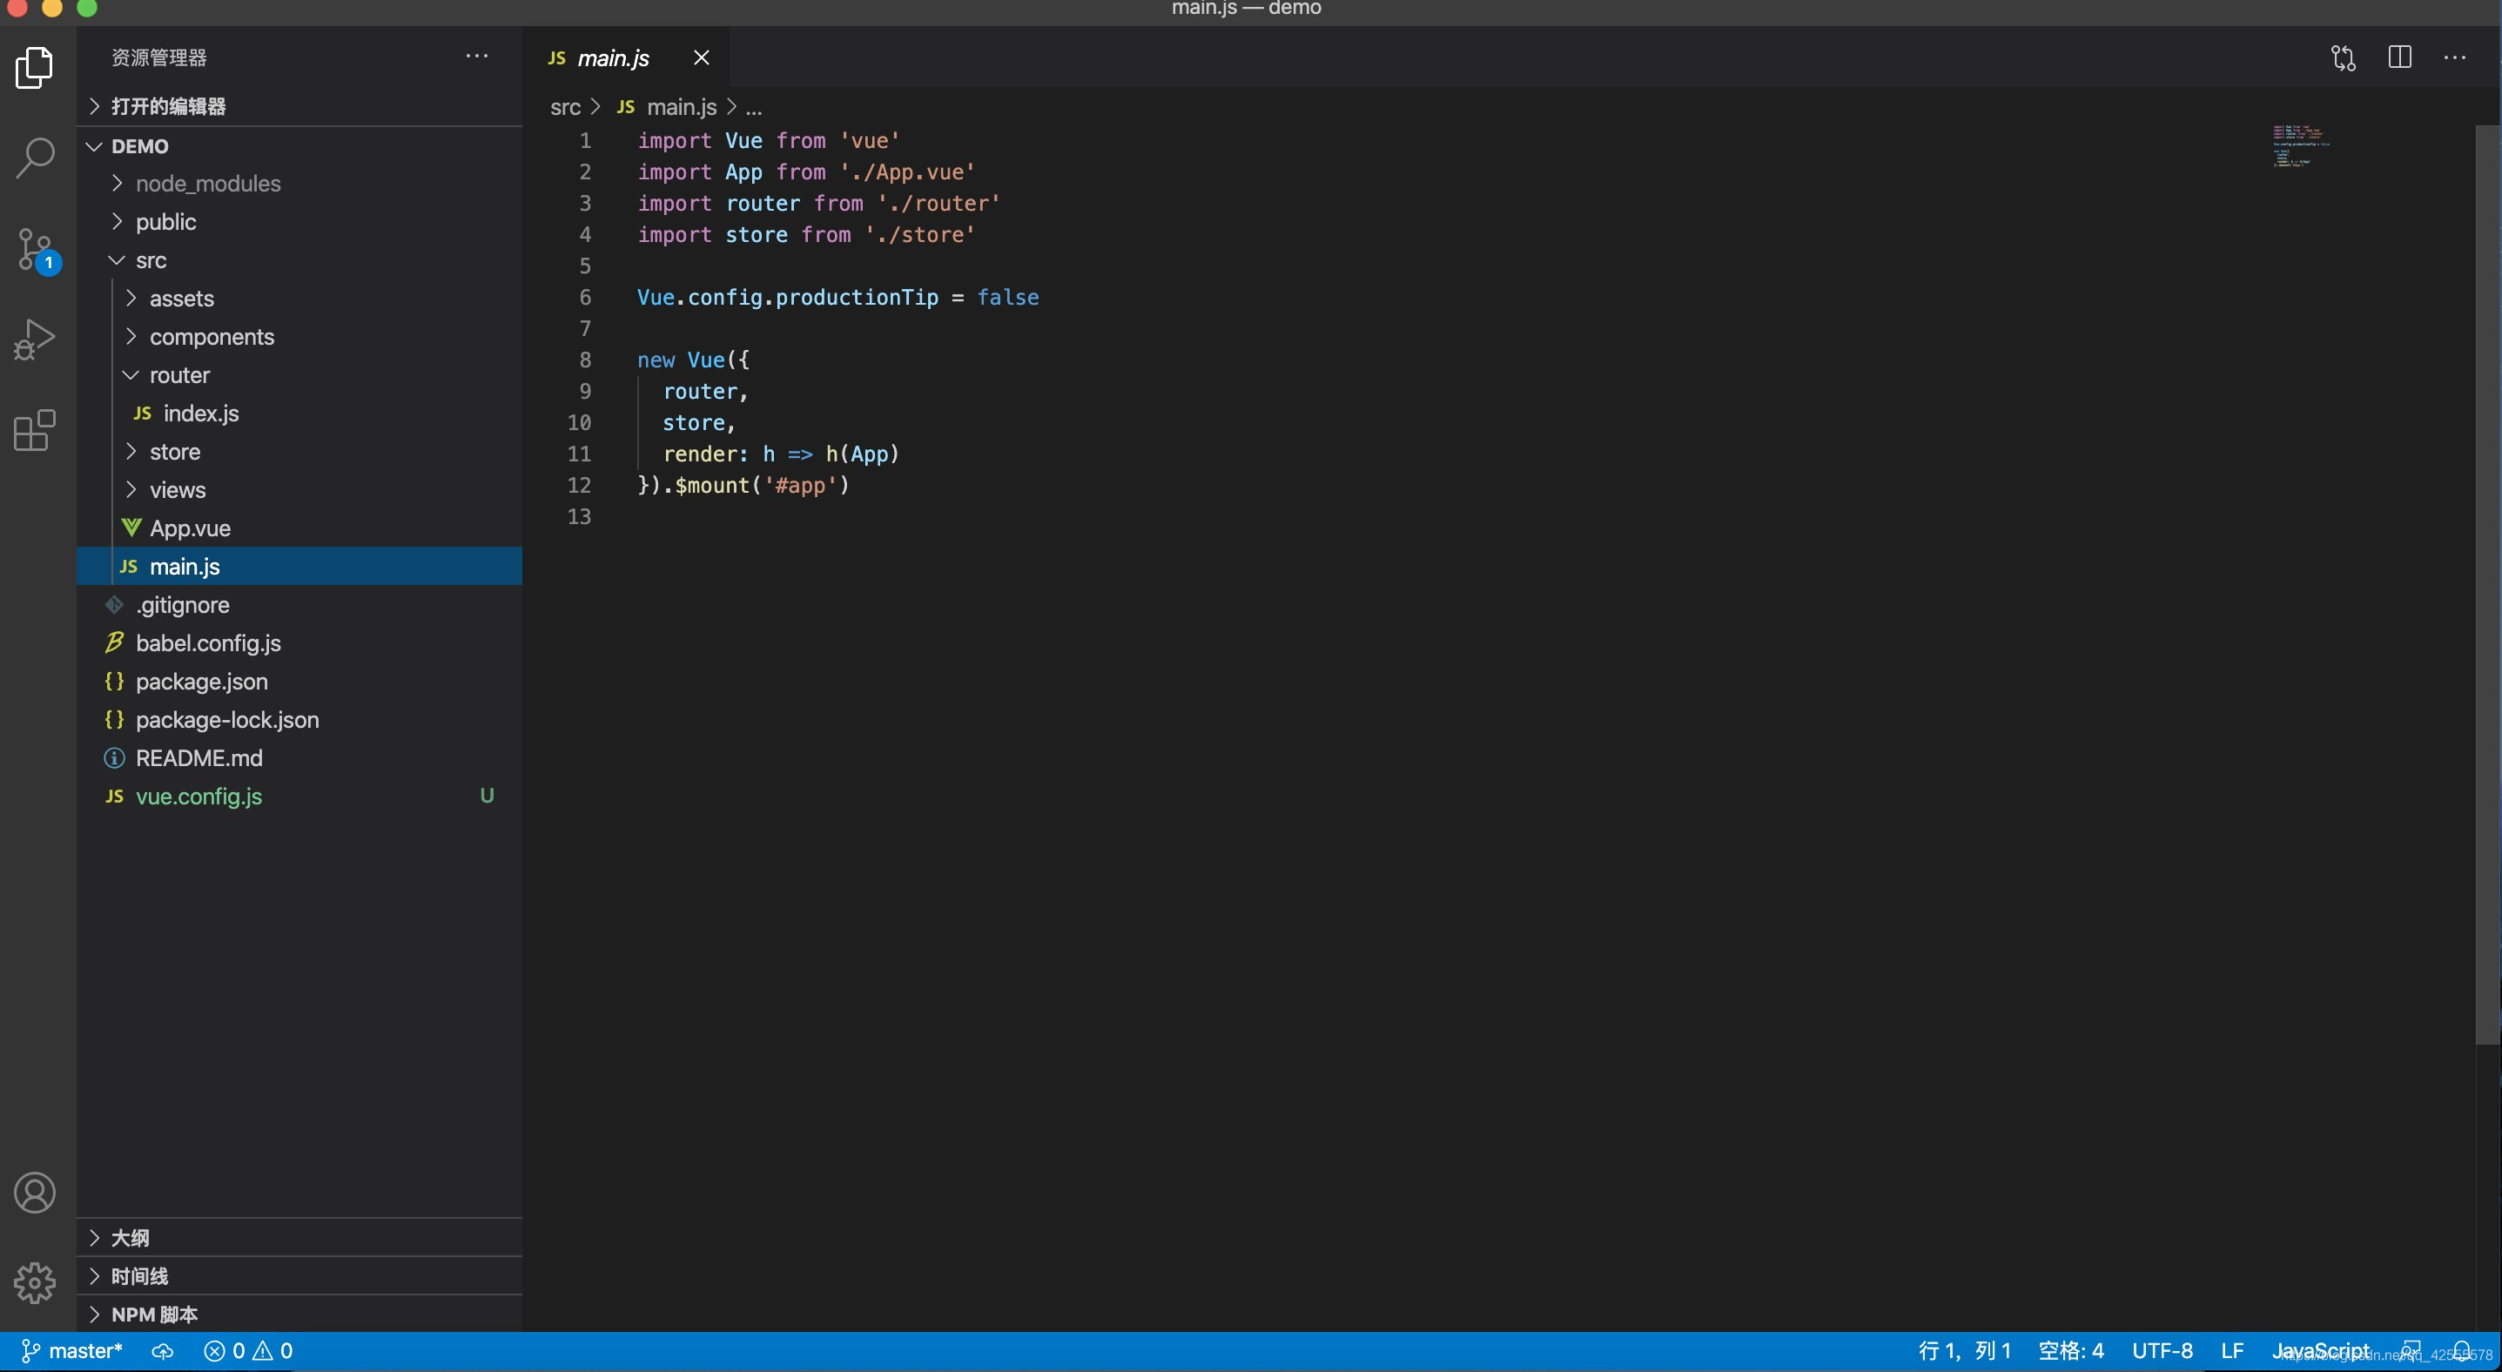The width and height of the screenshot is (2502, 1372).
Task: Open the Extensions view
Action: click(x=35, y=430)
